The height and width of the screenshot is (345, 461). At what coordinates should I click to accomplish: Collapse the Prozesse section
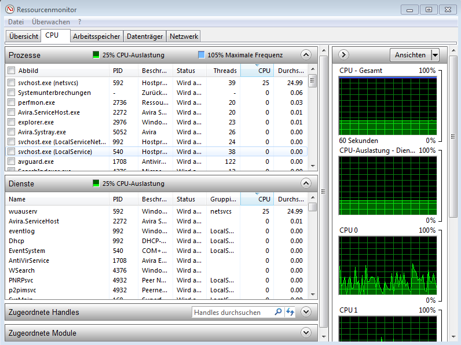(306, 54)
